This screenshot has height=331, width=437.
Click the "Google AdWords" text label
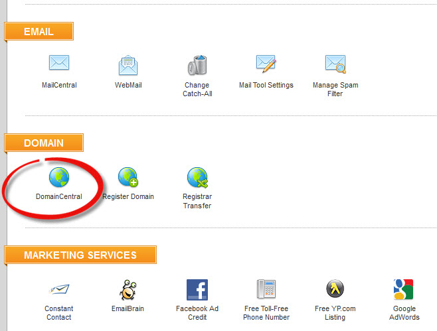404,313
